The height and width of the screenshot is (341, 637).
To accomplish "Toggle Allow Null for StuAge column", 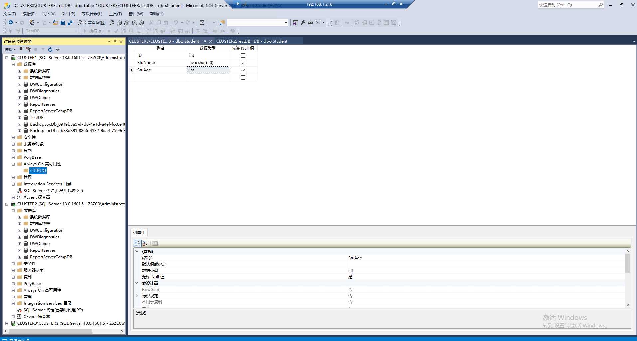I will [x=243, y=70].
